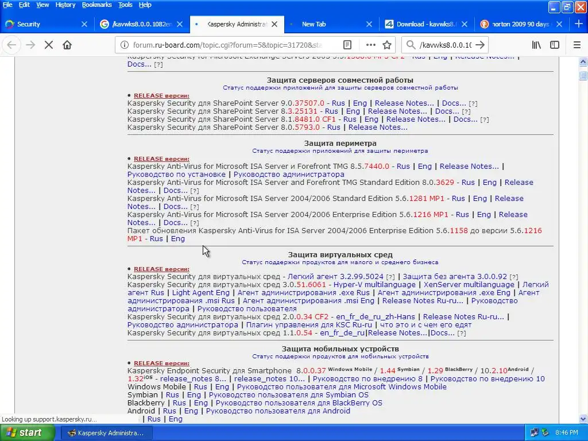Open page actions three-dot menu
Screen dimensions: 588x441
[x=370, y=45]
